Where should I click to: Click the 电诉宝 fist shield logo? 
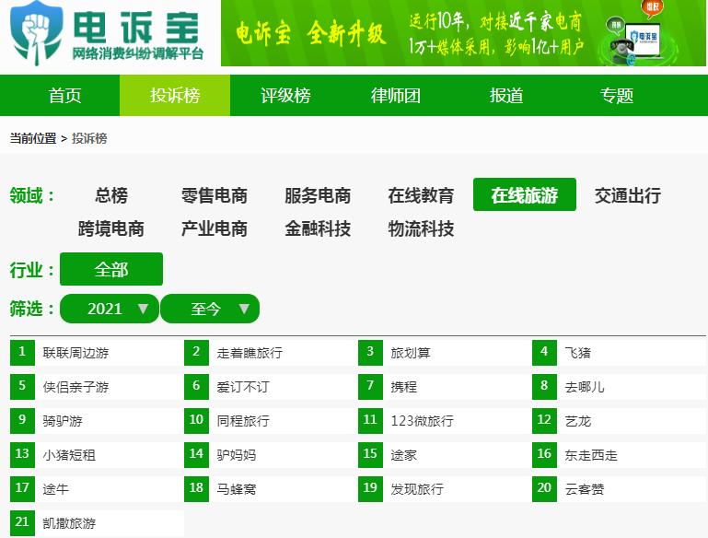(37, 33)
